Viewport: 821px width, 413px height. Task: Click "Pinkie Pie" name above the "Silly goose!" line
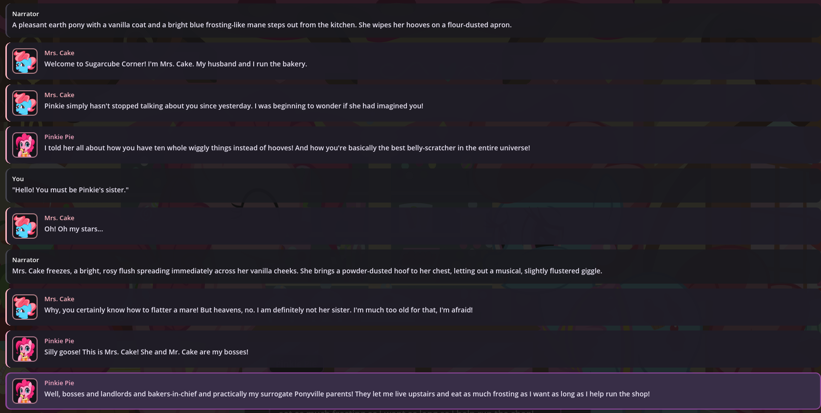[x=59, y=341]
